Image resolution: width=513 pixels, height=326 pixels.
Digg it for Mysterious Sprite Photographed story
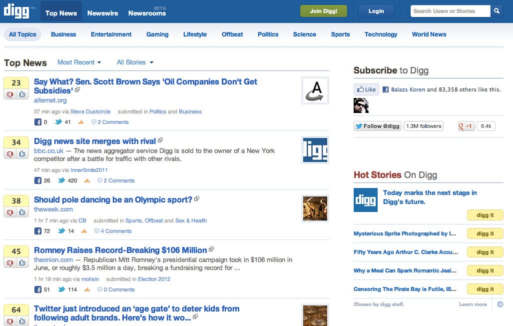pos(485,233)
